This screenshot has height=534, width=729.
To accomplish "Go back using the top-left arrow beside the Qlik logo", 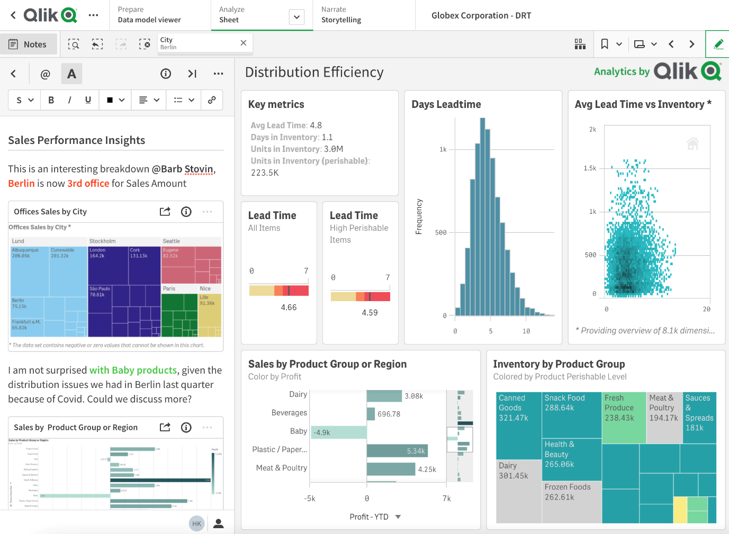I will click(13, 15).
